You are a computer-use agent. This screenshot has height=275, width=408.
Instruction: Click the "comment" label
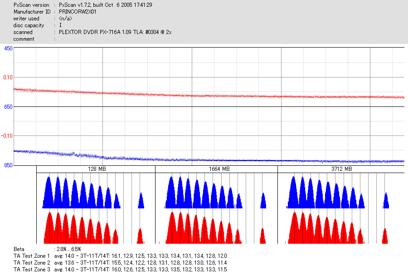[x=24, y=39]
